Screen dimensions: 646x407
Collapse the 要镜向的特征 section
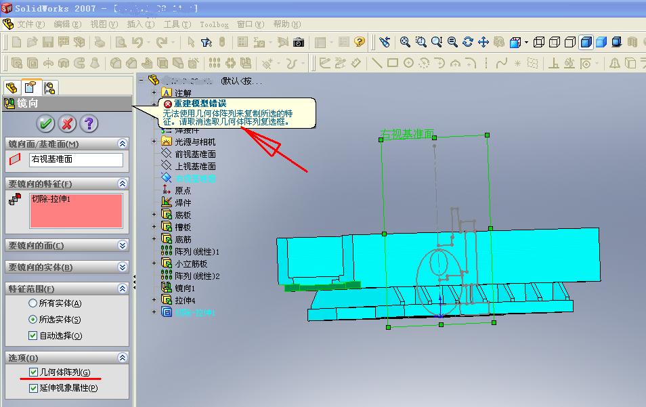coord(123,184)
